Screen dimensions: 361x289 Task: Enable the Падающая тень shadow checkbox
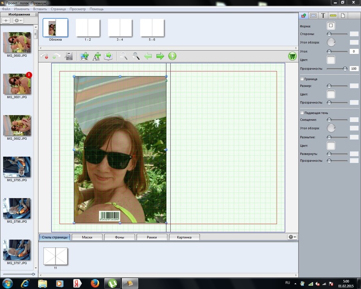click(302, 113)
